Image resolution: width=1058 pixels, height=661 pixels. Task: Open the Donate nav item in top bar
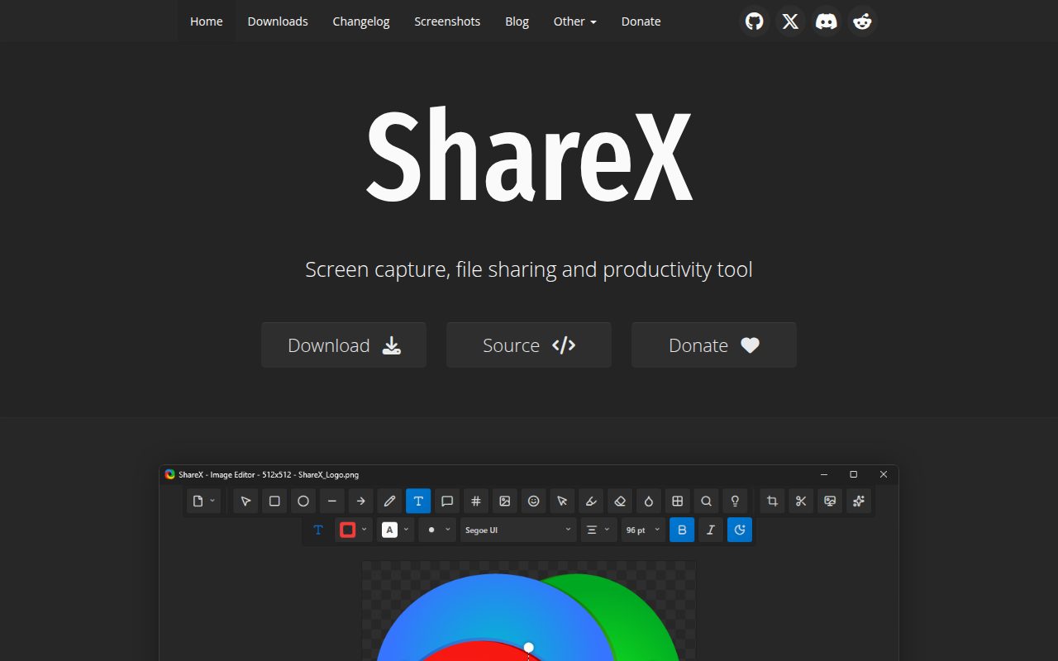point(641,21)
